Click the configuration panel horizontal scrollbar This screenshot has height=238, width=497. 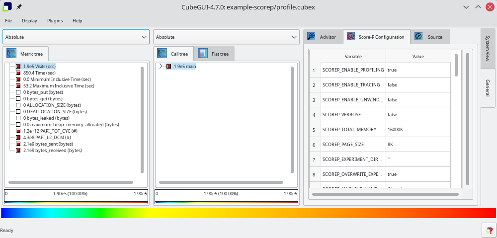coord(386,194)
